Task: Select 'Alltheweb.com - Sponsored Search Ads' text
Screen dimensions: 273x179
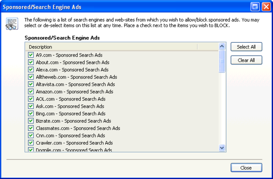Action: (x=76, y=77)
